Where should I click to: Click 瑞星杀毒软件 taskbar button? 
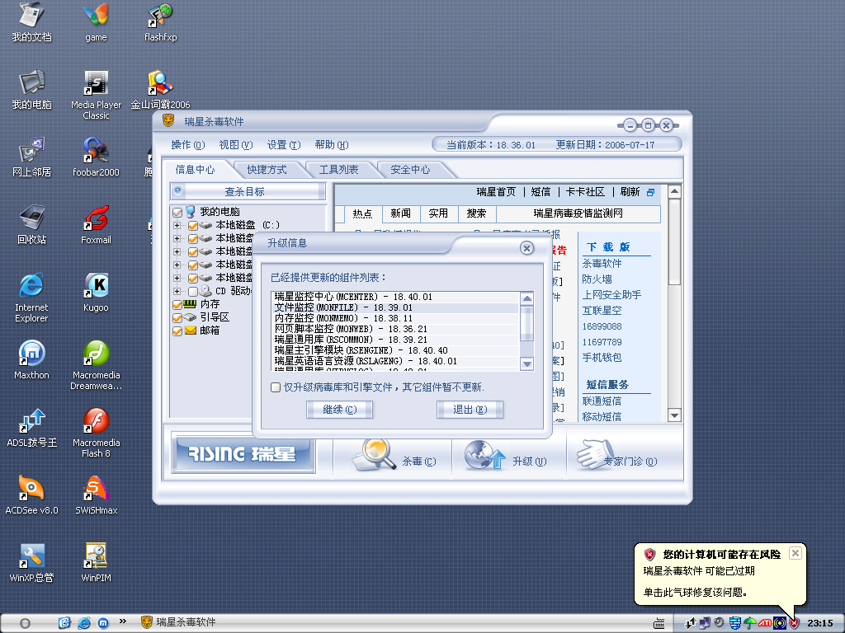178,622
